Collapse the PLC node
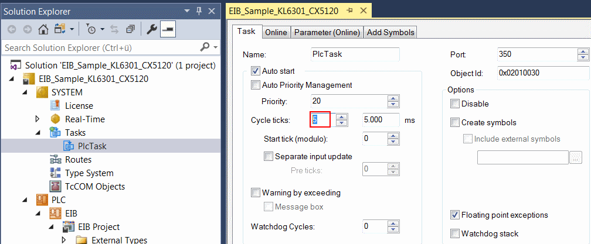591x244 pixels. click(24, 200)
